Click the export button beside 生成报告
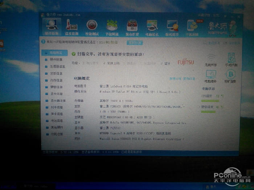 coord(232,43)
